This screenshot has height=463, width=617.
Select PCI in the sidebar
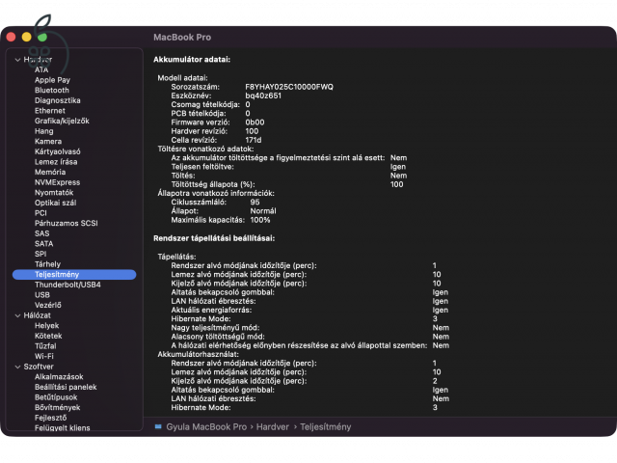click(x=40, y=213)
